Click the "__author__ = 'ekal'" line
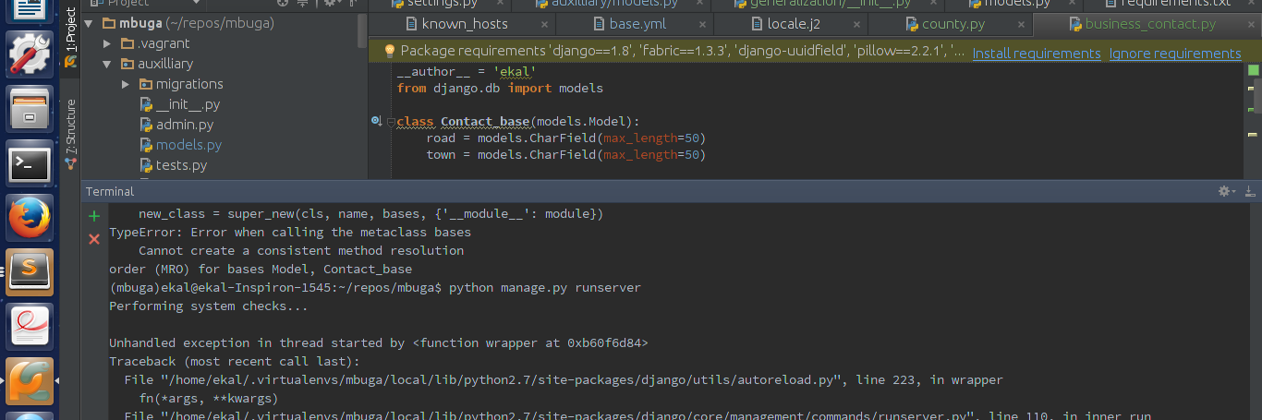1262x420 pixels. coord(467,71)
